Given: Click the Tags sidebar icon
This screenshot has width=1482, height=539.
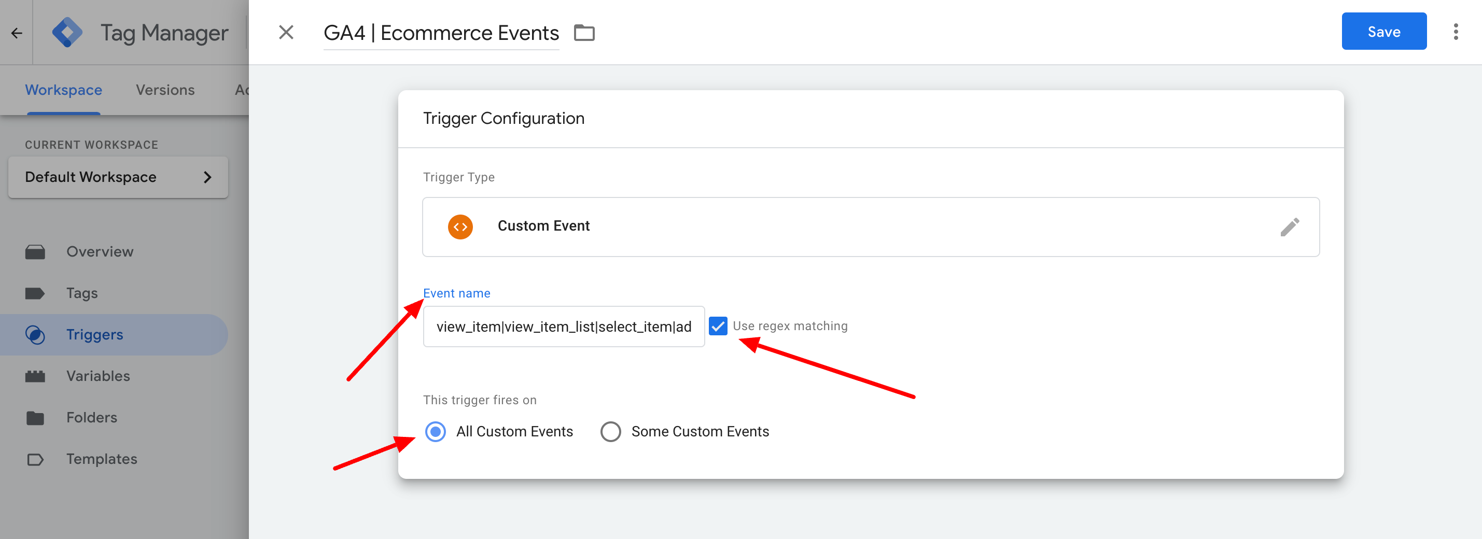Looking at the screenshot, I should [x=35, y=293].
